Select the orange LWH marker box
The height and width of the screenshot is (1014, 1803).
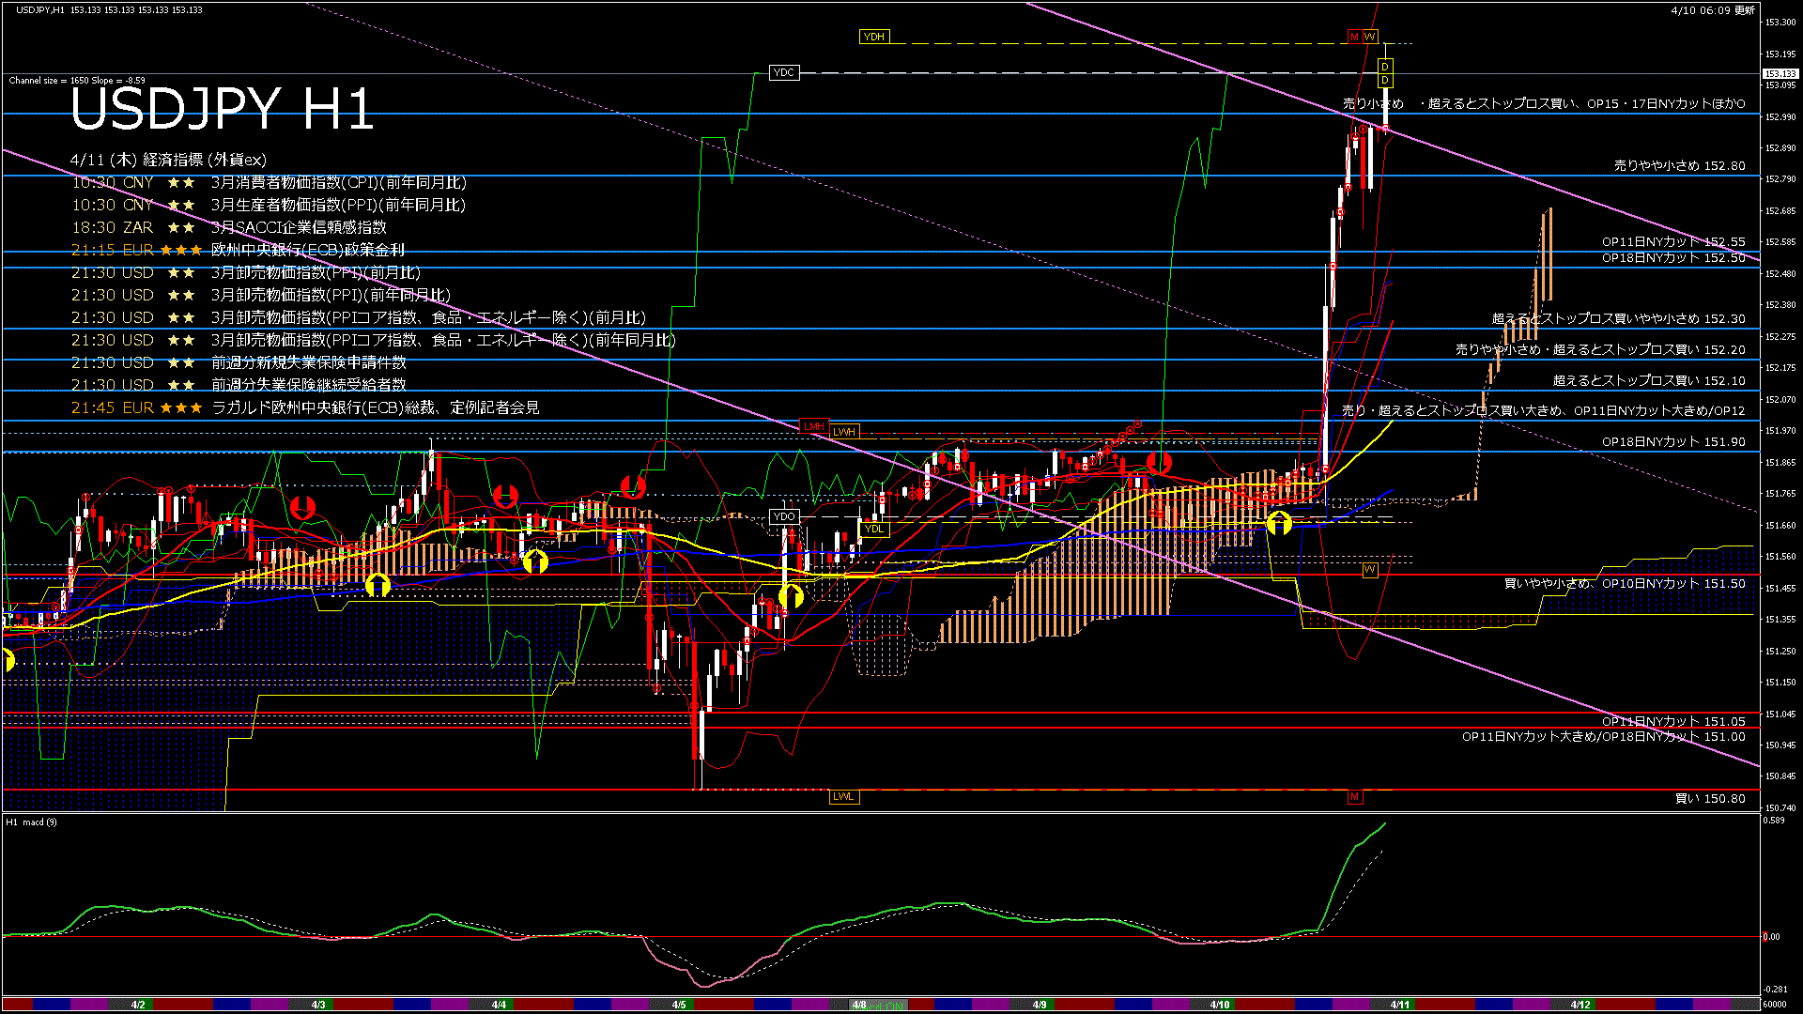tap(843, 432)
